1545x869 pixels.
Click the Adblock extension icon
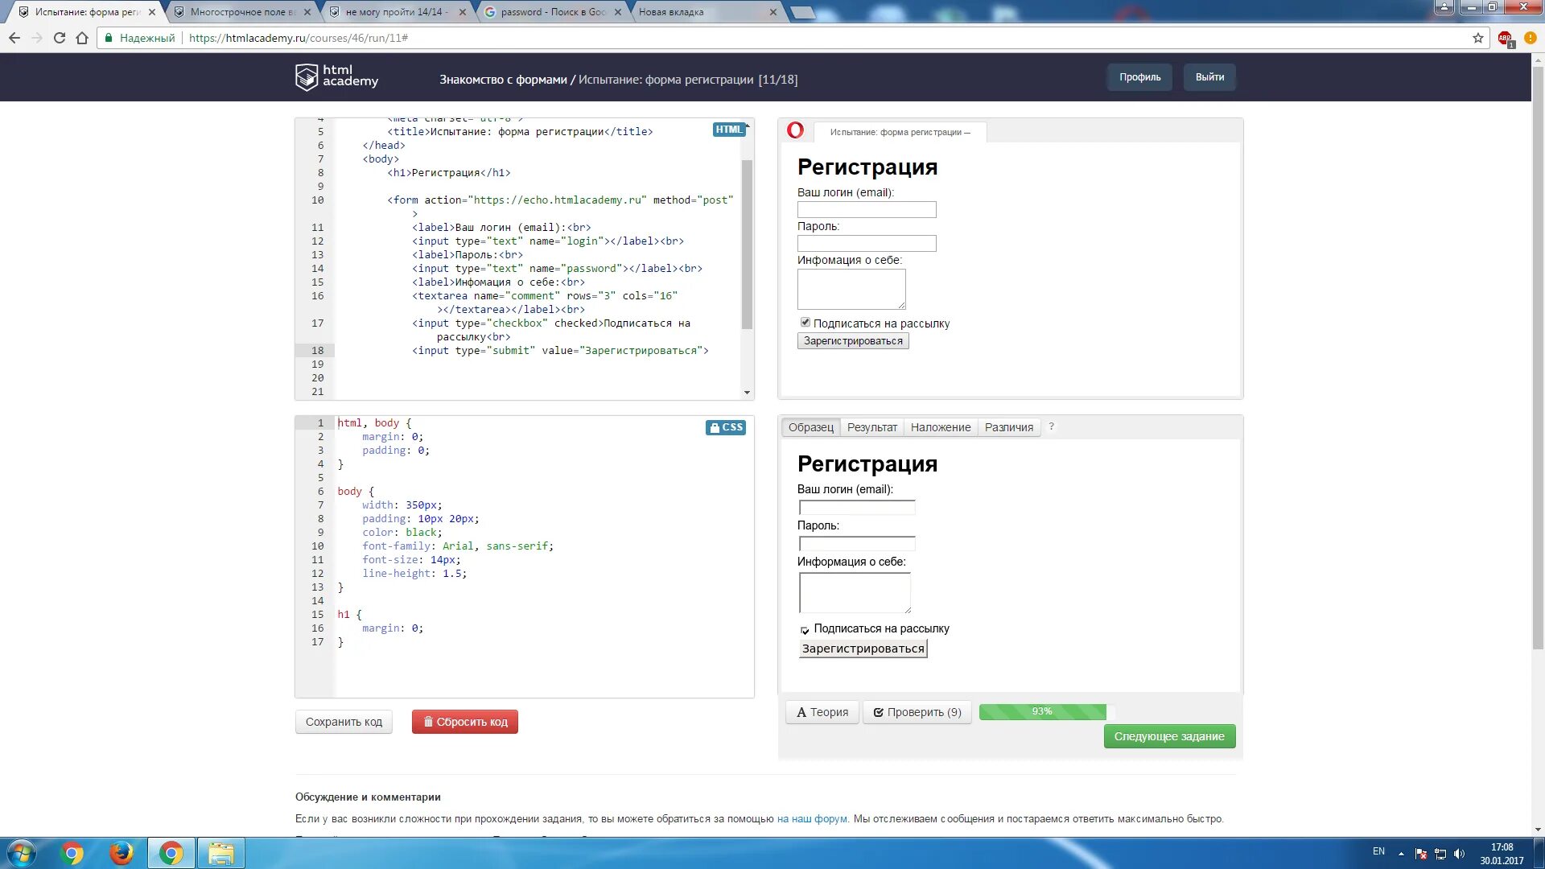(x=1505, y=38)
